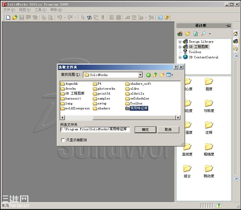Screen dimensions: 241x210
Task: Open the 粗糙度 folder in library pane
Action: (209, 149)
